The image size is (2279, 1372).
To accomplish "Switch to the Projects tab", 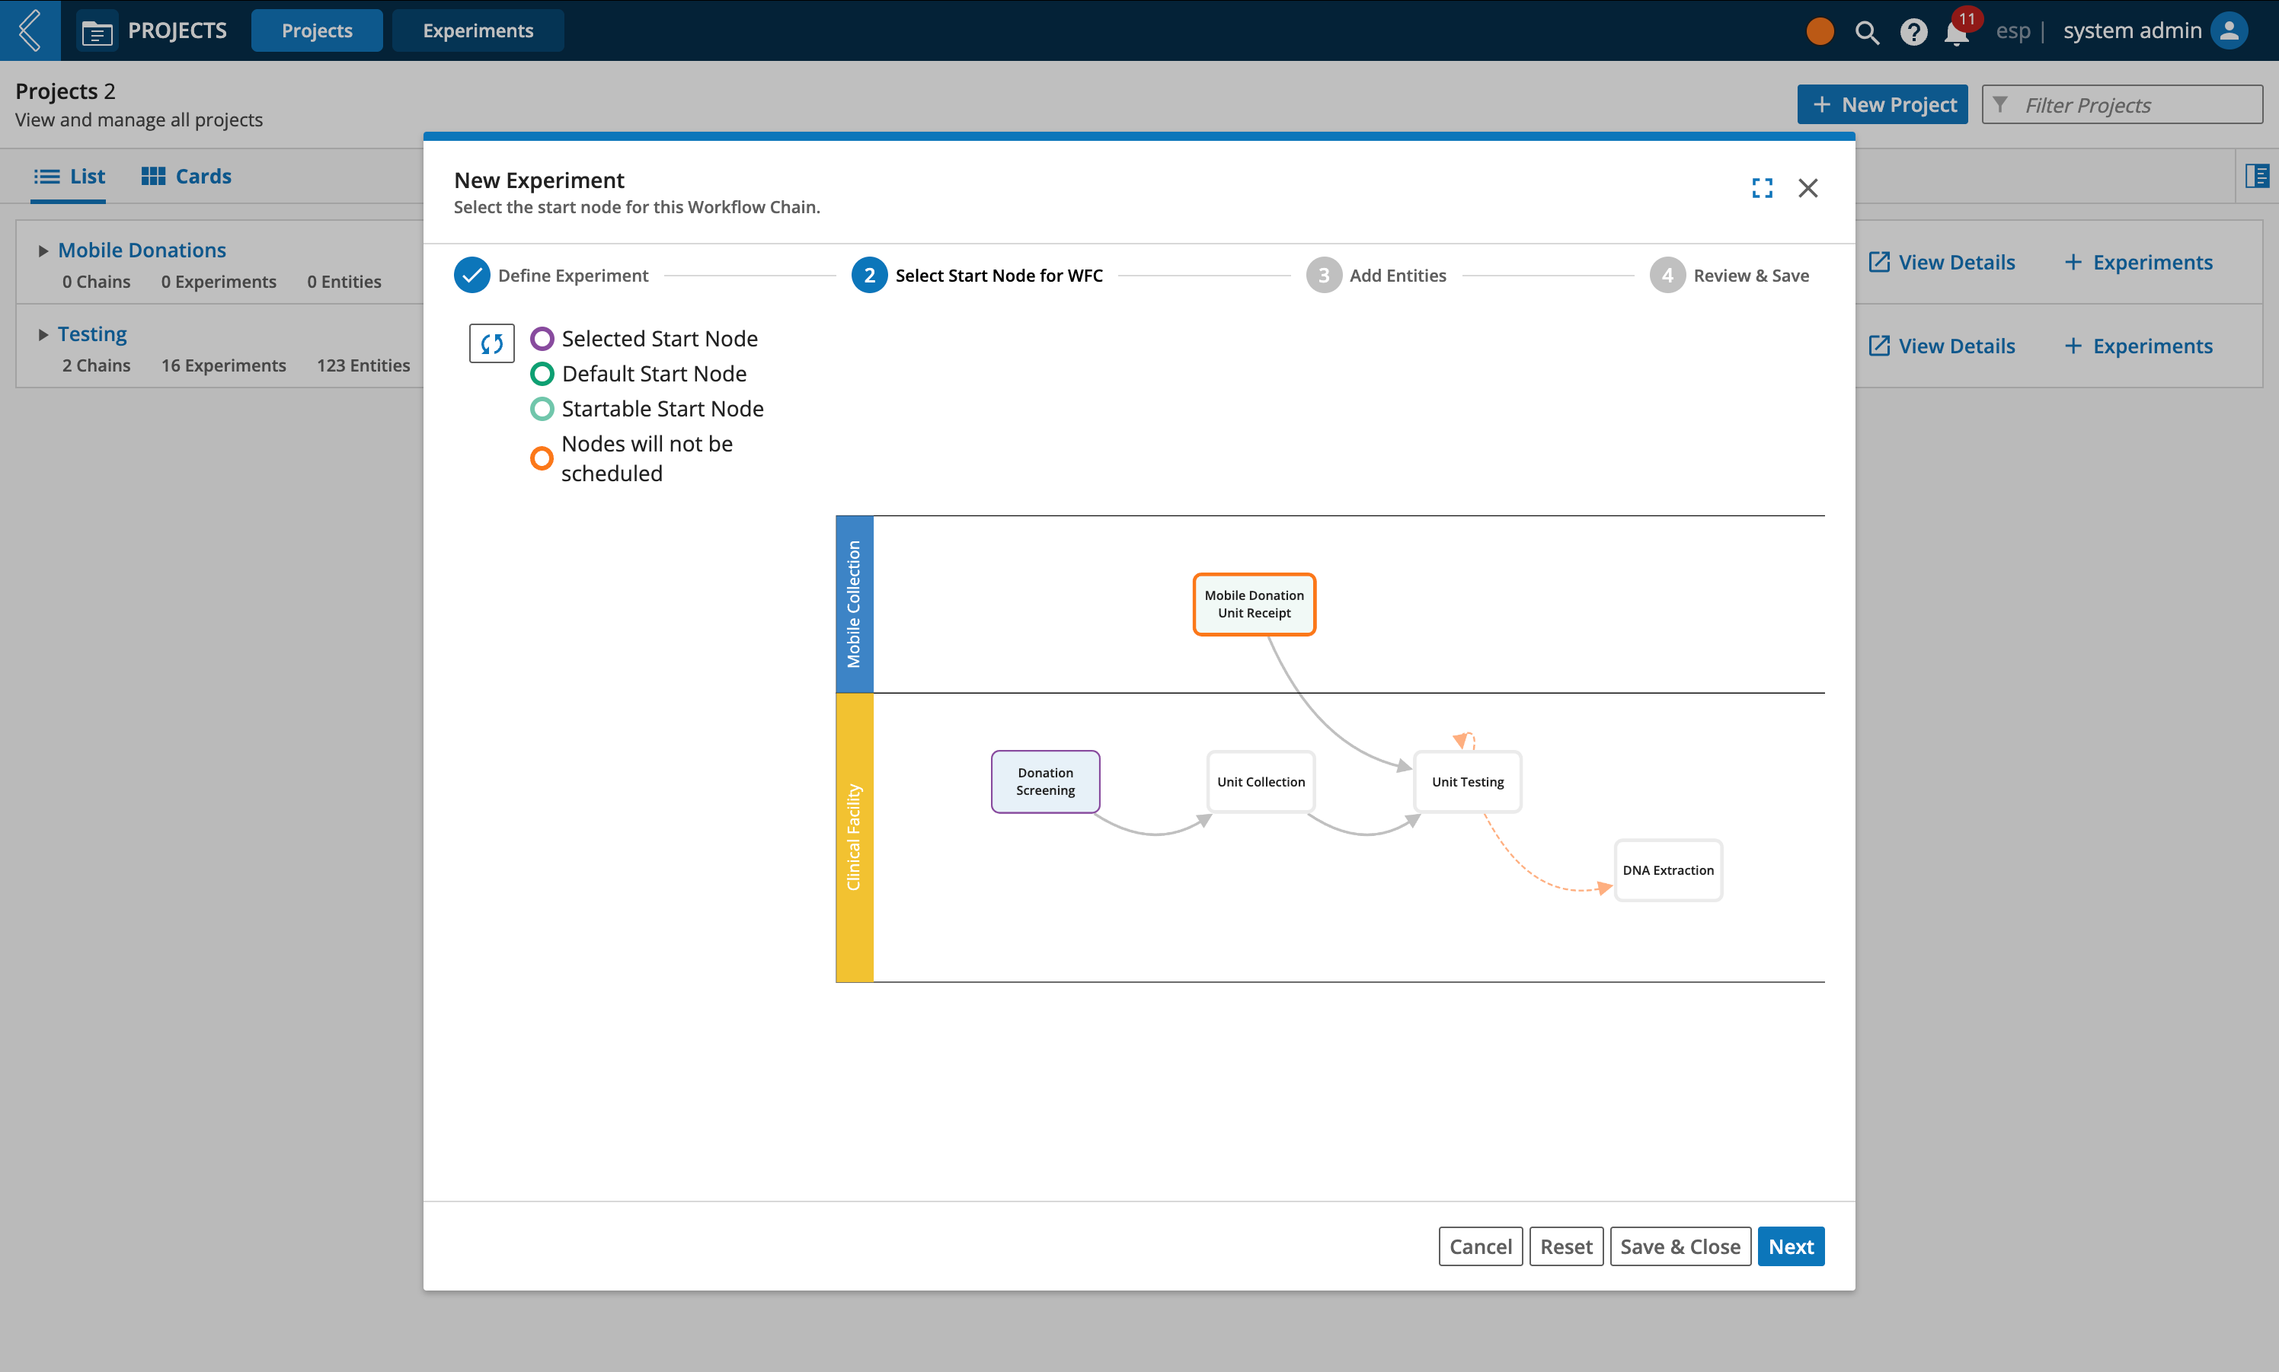I will coord(316,30).
